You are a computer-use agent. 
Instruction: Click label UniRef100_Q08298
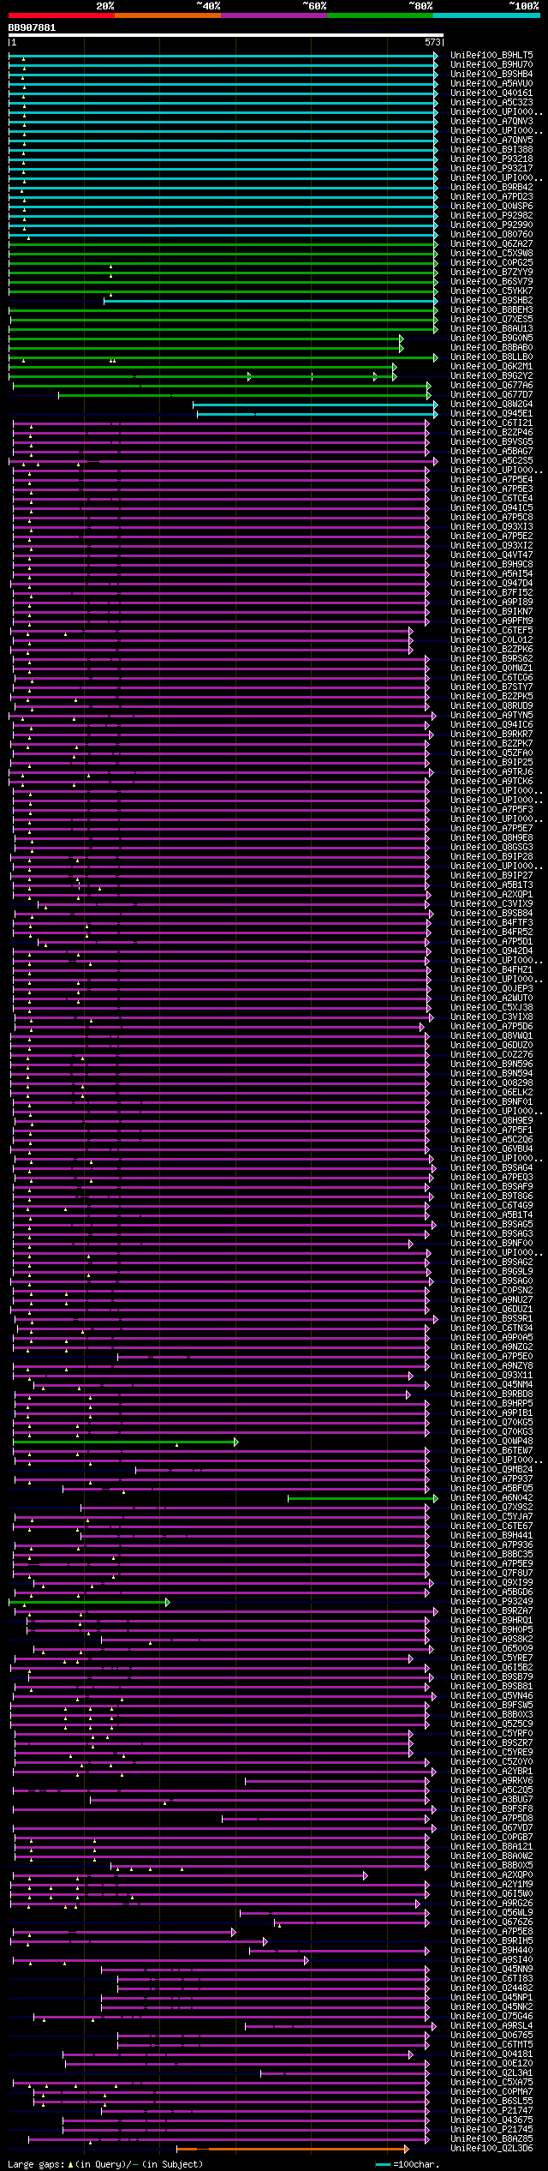point(491,1083)
